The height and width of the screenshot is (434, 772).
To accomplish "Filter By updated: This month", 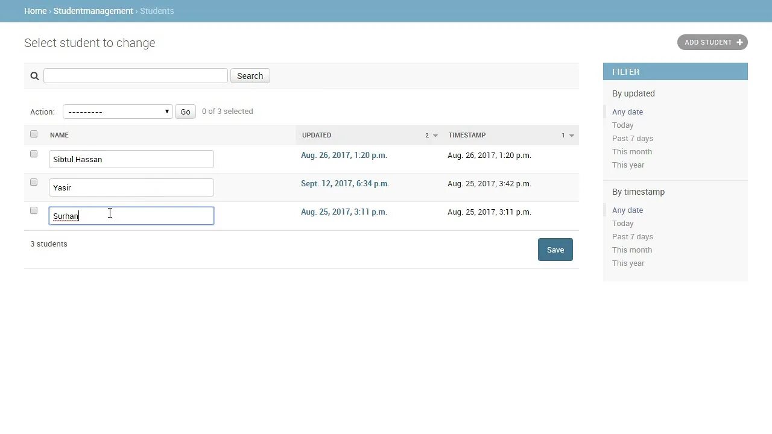I will (x=632, y=151).
